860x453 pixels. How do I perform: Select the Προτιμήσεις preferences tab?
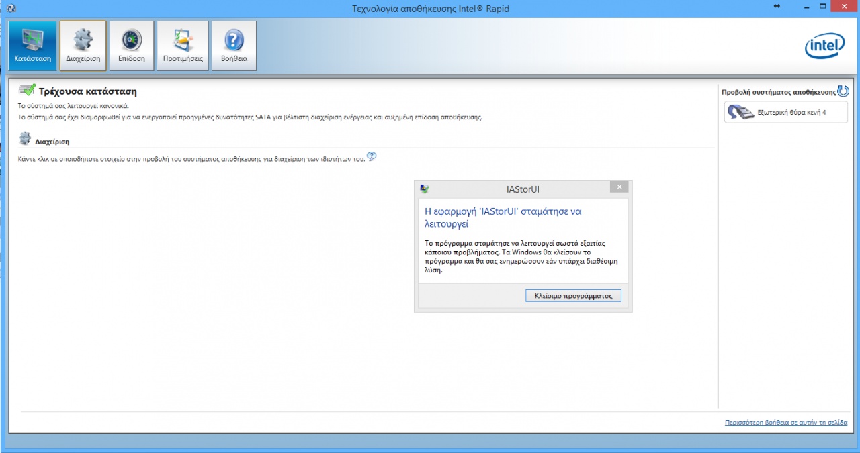[183, 46]
